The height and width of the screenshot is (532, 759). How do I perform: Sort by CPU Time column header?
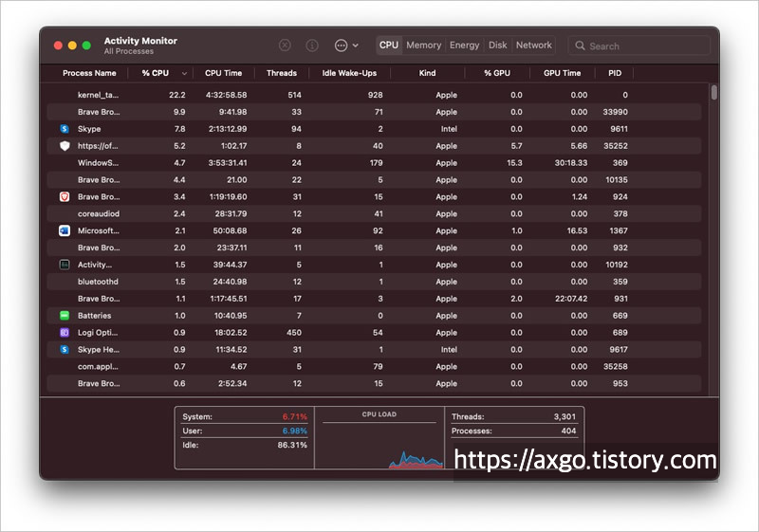[x=223, y=73]
